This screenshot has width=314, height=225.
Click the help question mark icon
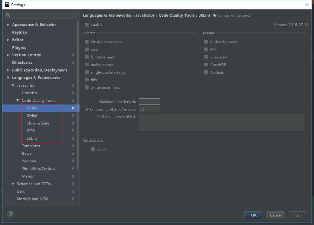click(11, 214)
